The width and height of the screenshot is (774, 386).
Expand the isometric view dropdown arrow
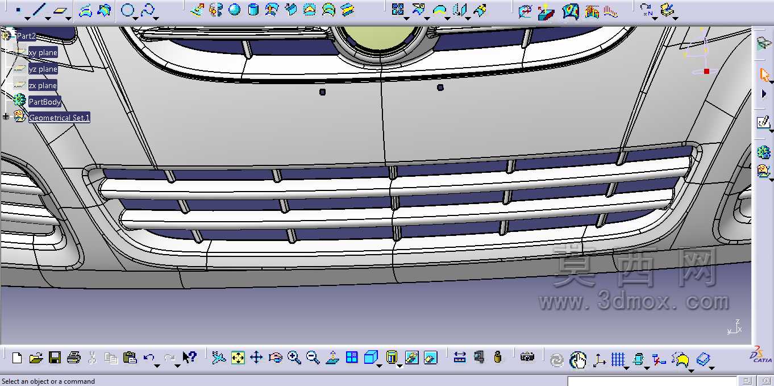378,366
